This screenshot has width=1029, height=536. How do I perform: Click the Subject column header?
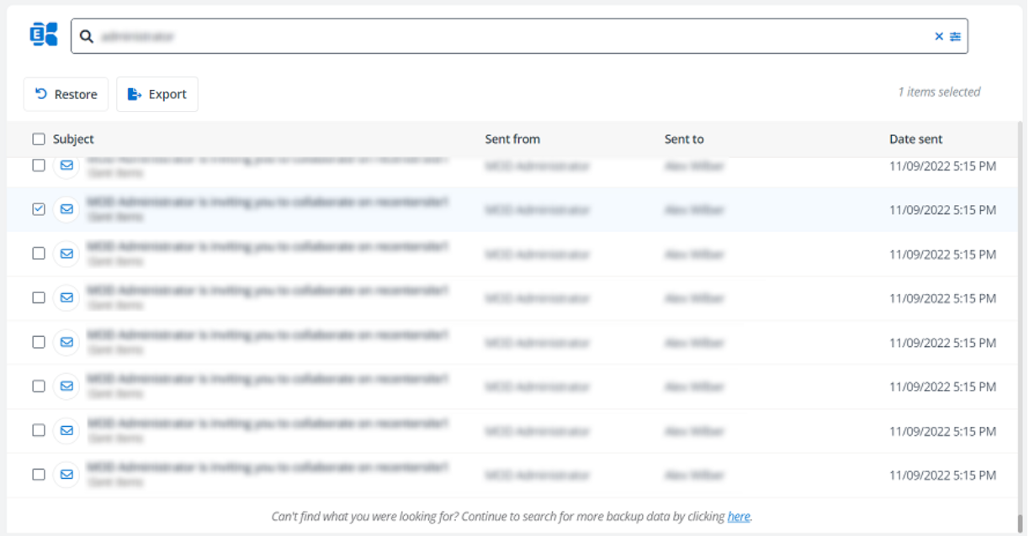click(75, 139)
